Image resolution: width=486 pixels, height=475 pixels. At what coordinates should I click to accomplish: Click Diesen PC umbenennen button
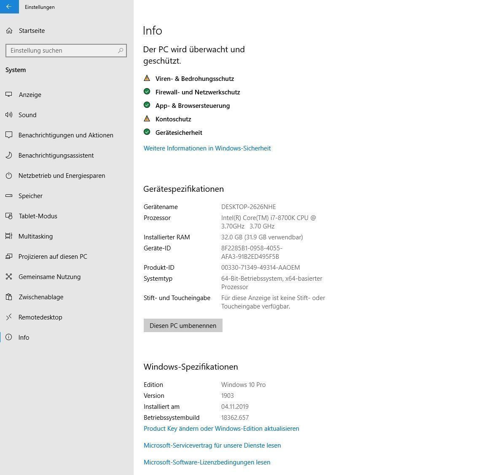(x=183, y=325)
